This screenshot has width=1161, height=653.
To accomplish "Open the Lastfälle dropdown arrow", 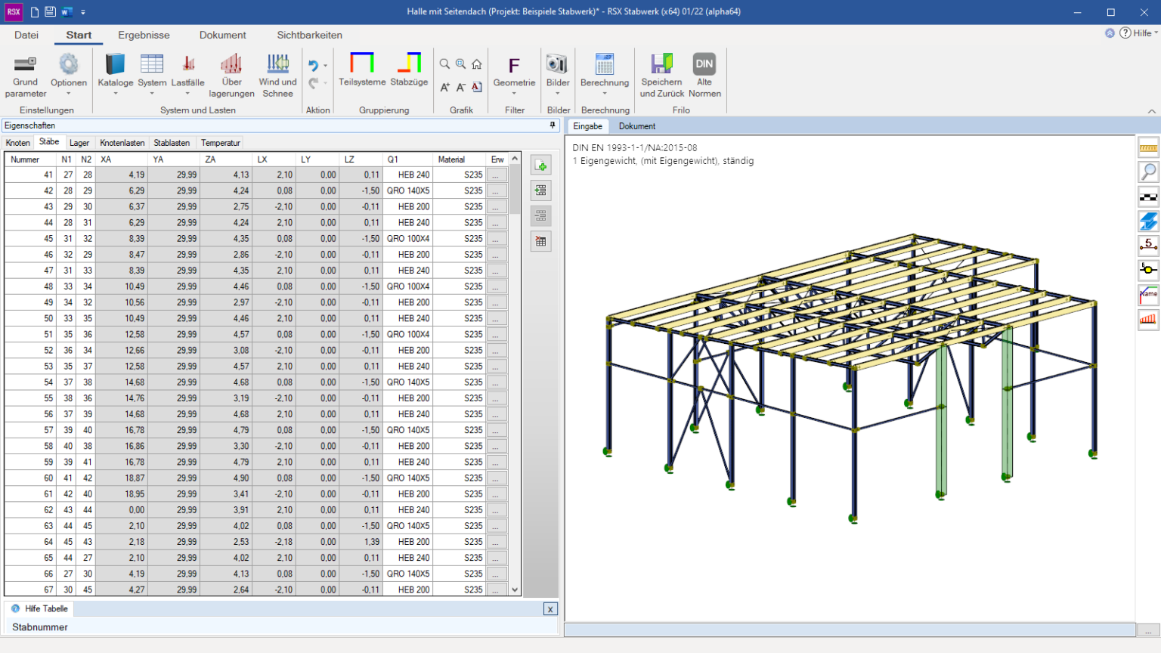I will click(x=187, y=94).
